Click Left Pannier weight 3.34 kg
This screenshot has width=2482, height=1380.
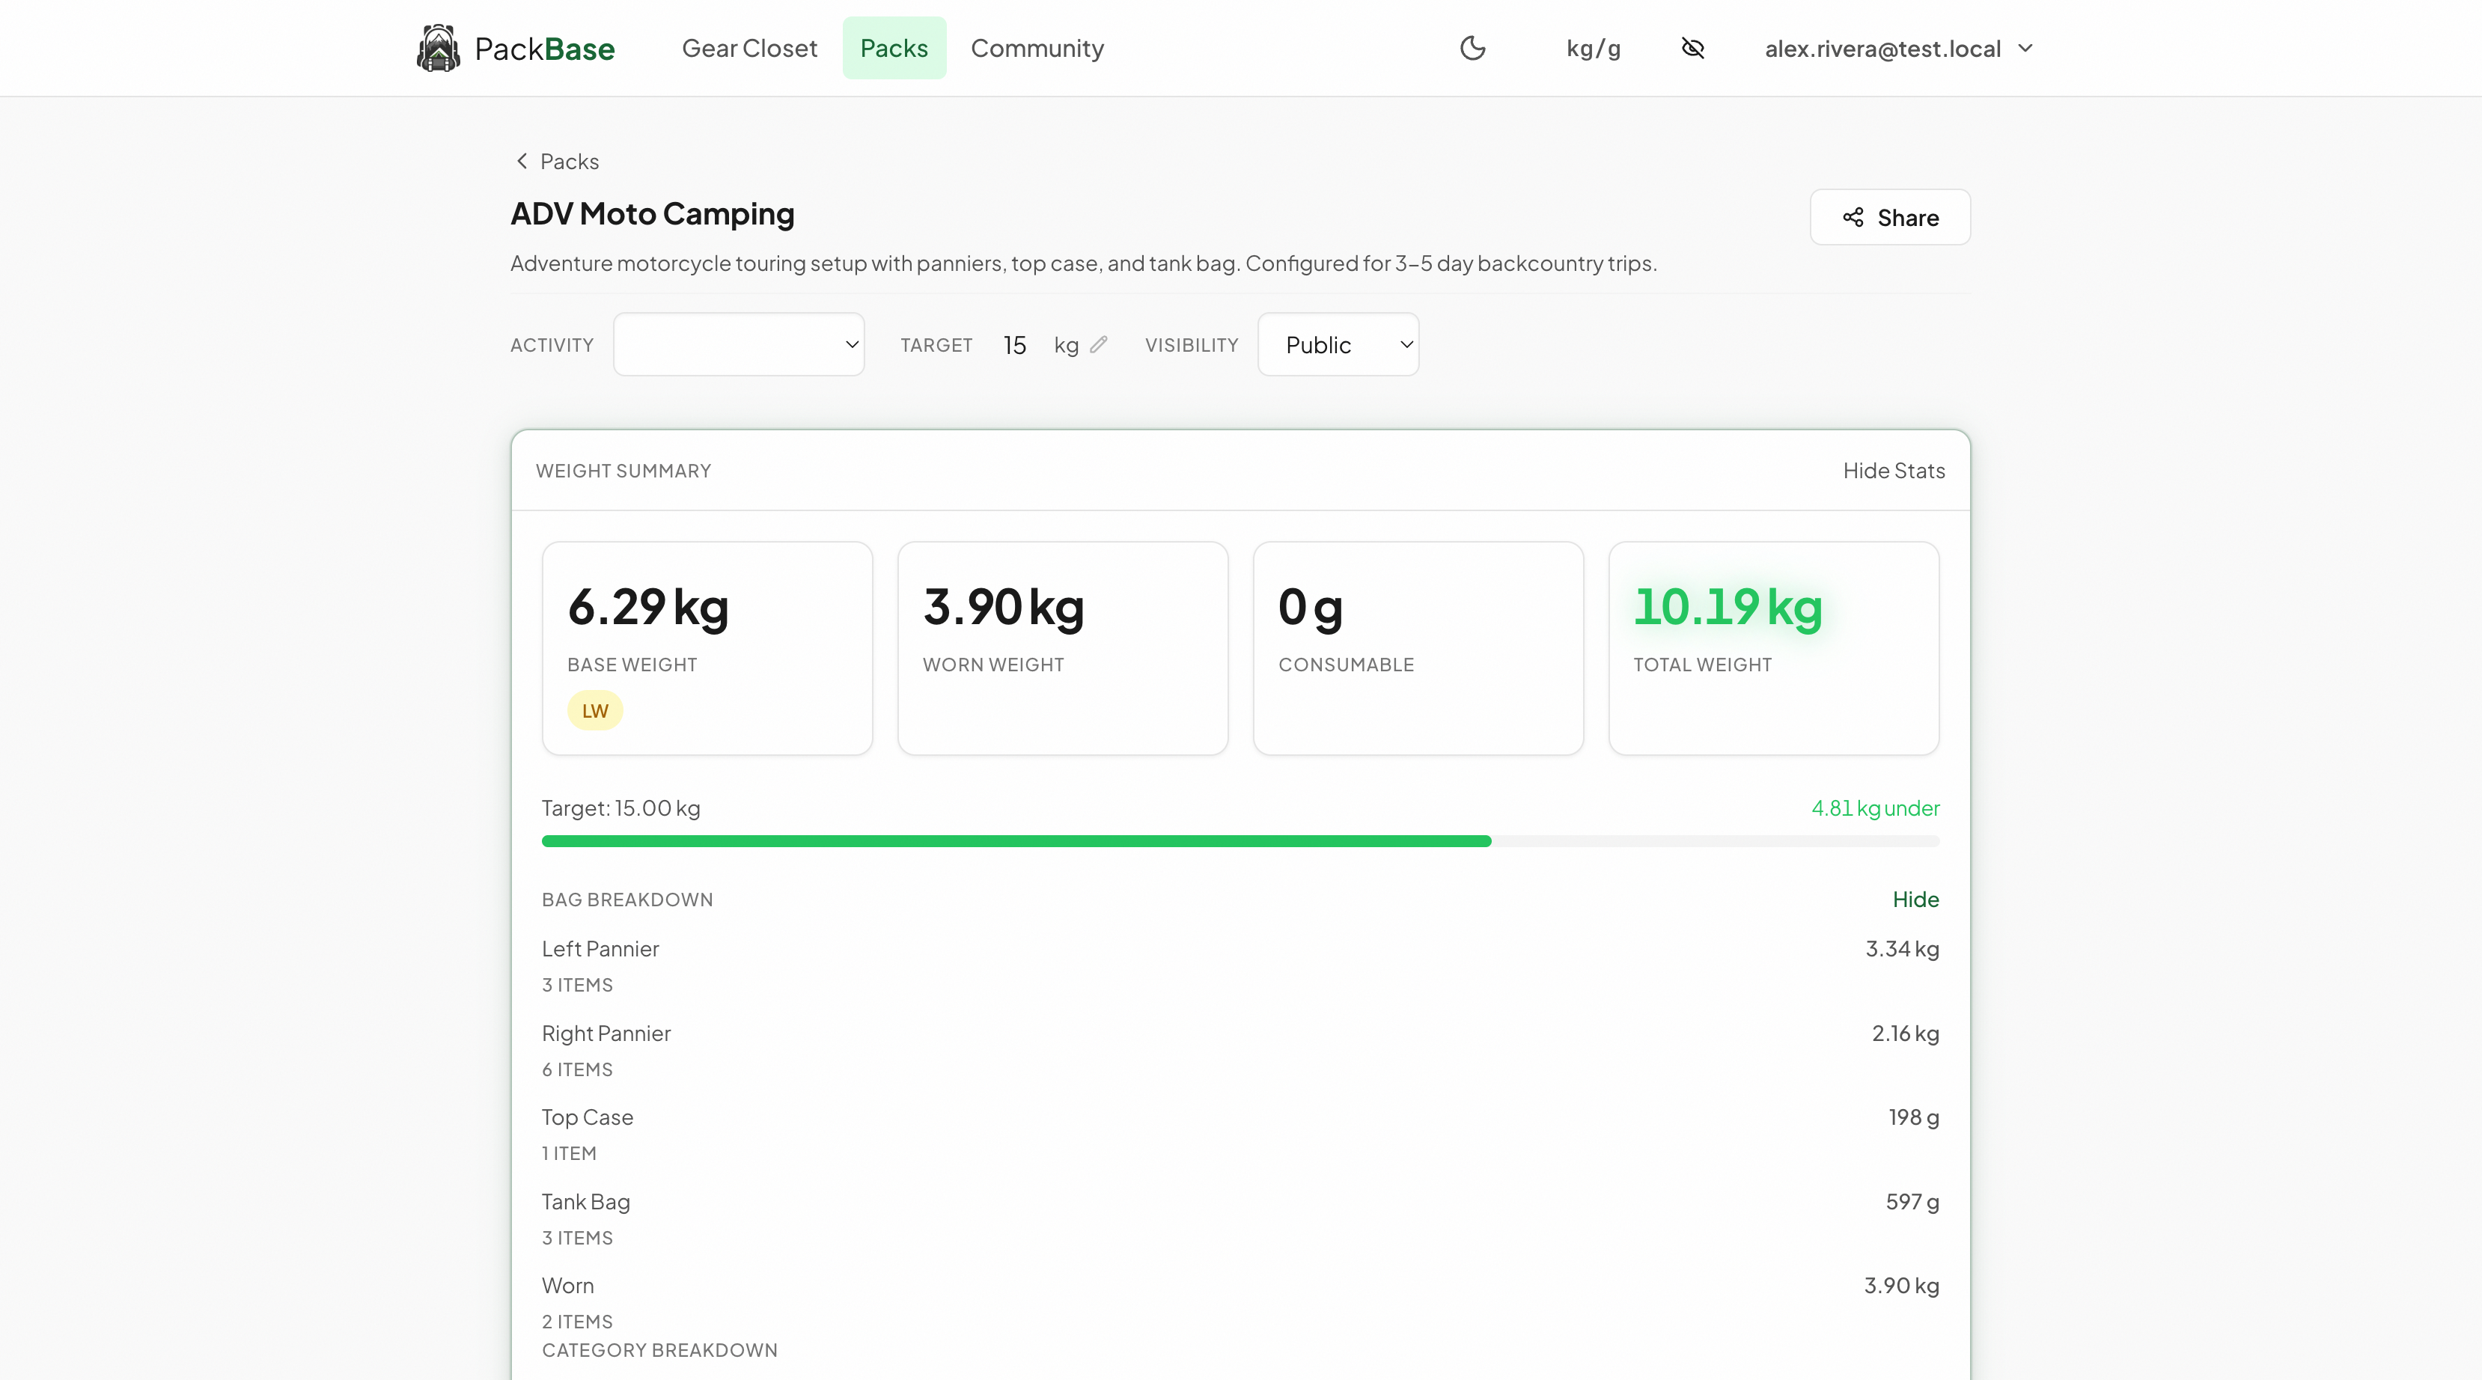pyautogui.click(x=1902, y=948)
